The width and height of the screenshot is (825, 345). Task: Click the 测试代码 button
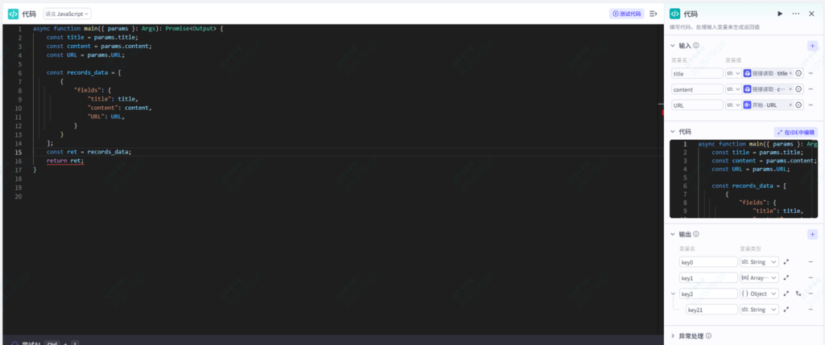click(x=627, y=14)
